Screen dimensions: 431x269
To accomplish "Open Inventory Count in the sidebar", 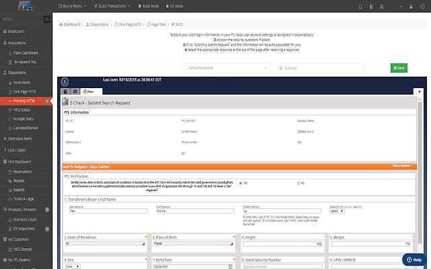I will click(26, 220).
